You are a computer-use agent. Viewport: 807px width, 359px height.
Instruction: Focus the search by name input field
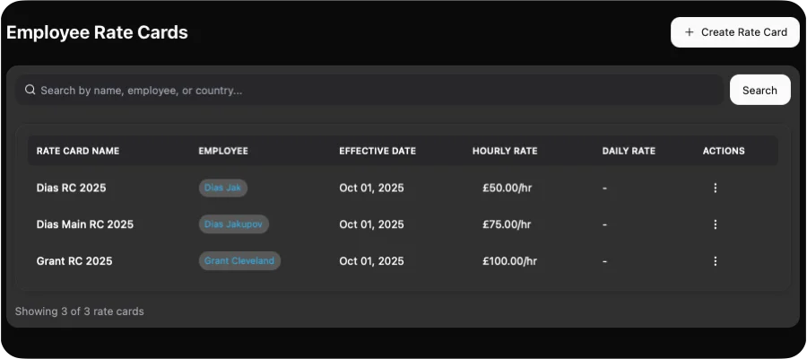tap(377, 90)
